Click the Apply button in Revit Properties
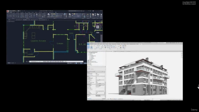199x112 pixels. (104, 99)
